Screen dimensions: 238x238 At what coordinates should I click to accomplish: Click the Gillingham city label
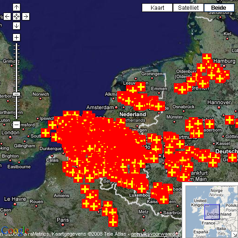point(25,146)
